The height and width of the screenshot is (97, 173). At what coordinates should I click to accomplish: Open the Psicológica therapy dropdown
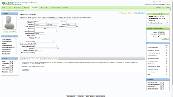pos(11,68)
